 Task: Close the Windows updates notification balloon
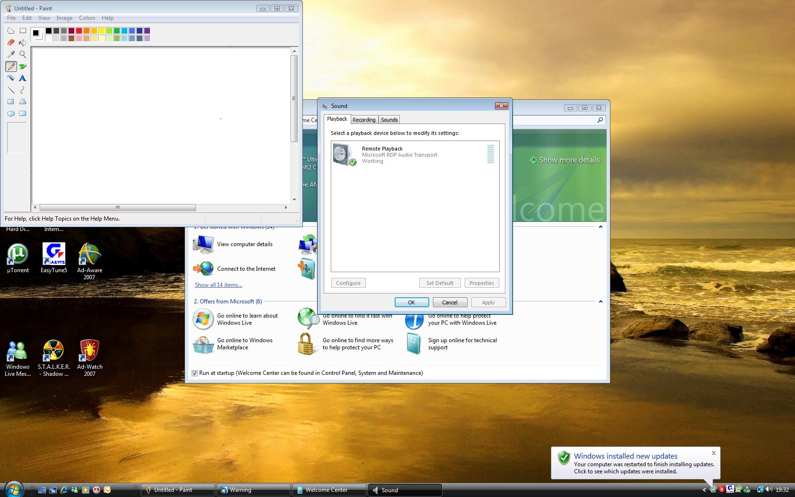[714, 453]
